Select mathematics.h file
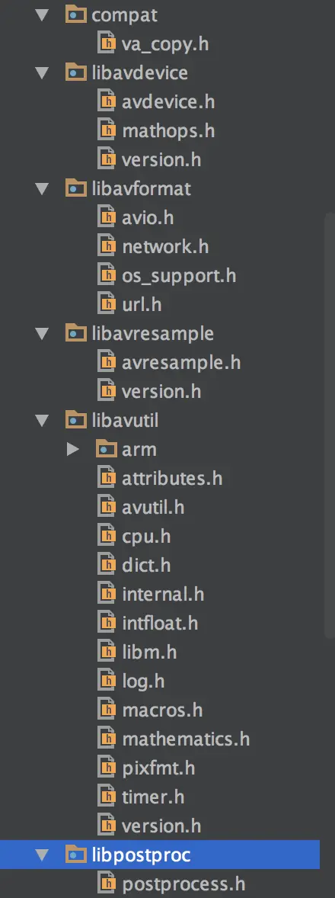Viewport: 335px width, 898px height. pyautogui.click(x=186, y=739)
